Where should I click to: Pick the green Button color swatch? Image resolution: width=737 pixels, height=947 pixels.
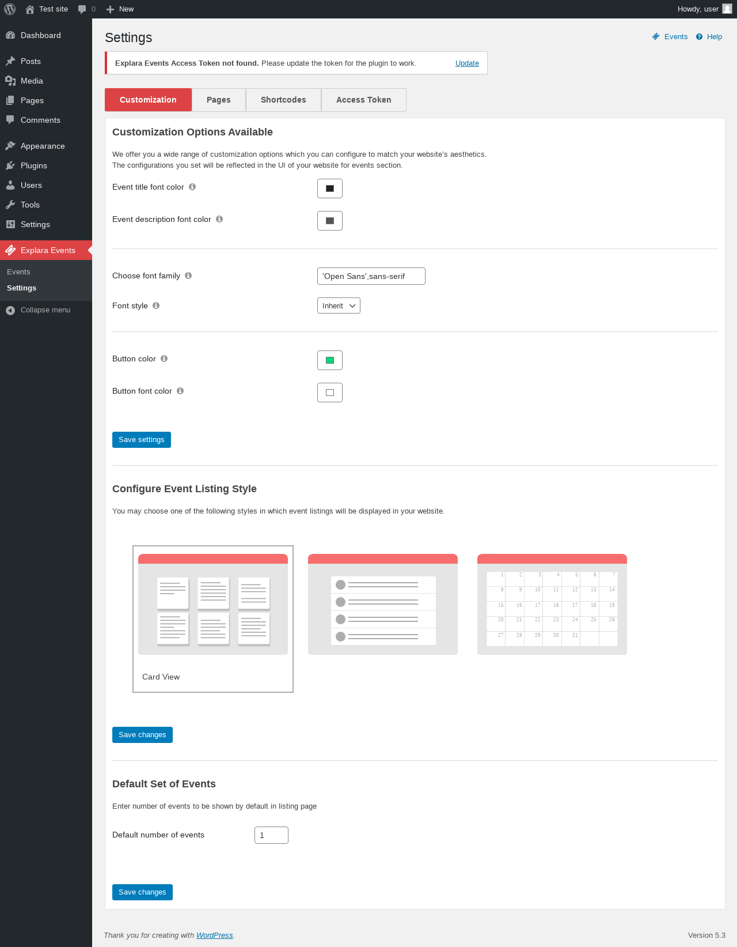(x=330, y=360)
